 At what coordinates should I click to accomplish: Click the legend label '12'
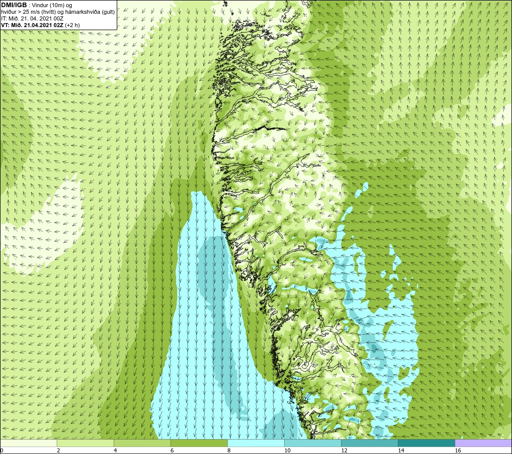coord(344,450)
